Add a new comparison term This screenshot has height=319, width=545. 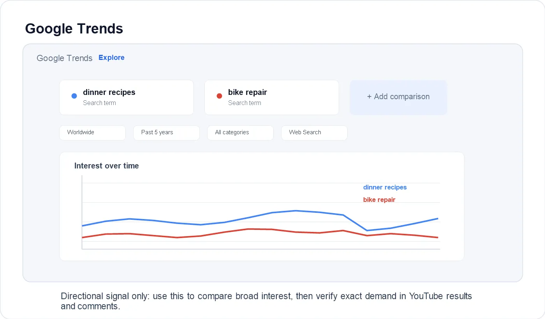[x=398, y=97]
